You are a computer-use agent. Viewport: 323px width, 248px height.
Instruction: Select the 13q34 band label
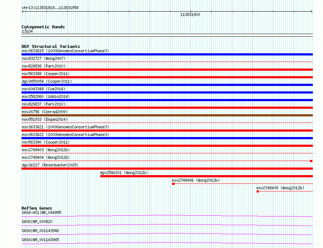tap(27, 31)
